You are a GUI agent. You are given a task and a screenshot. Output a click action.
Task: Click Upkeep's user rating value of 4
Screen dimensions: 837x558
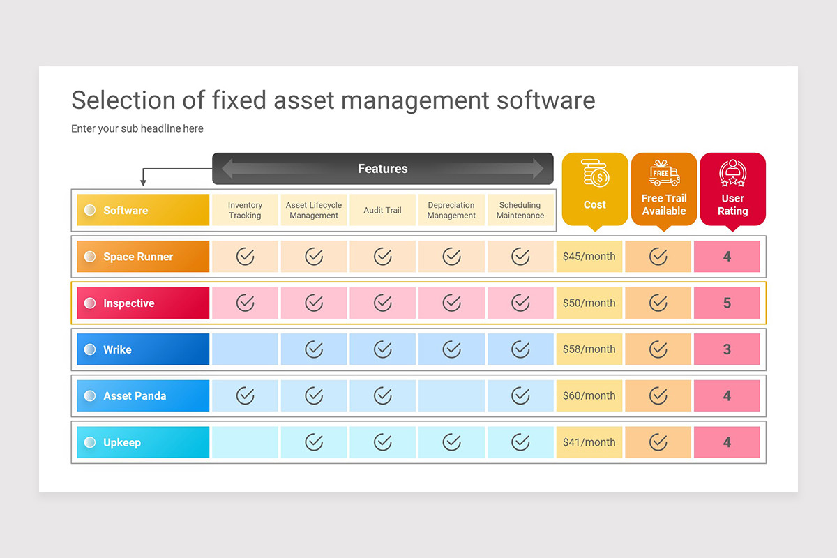tap(727, 442)
